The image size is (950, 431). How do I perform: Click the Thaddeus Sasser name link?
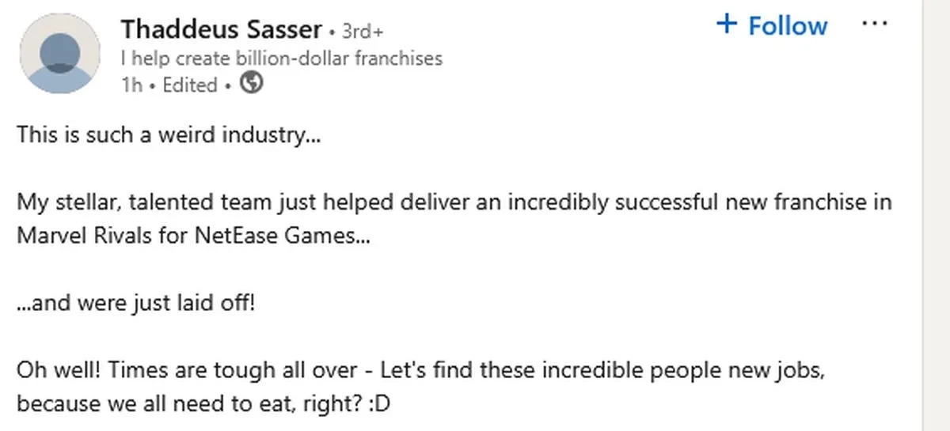[x=221, y=30]
